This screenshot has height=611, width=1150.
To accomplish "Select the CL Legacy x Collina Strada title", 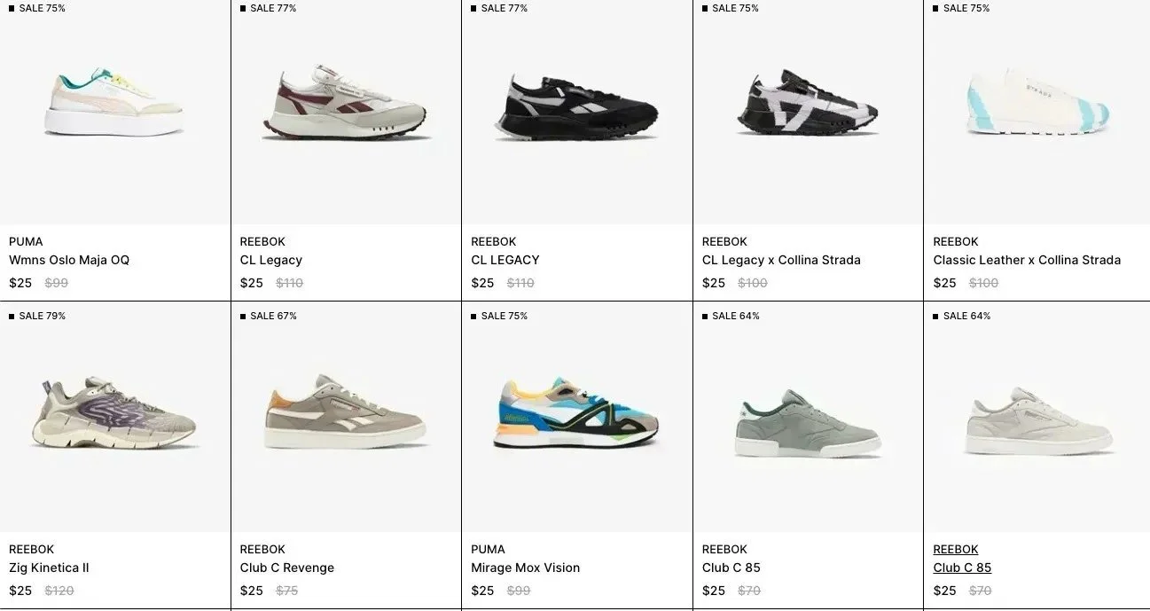I will click(781, 260).
